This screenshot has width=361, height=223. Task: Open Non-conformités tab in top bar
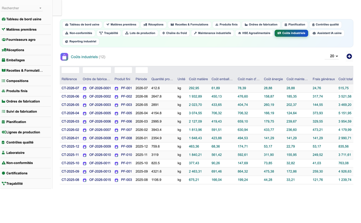click(x=79, y=33)
